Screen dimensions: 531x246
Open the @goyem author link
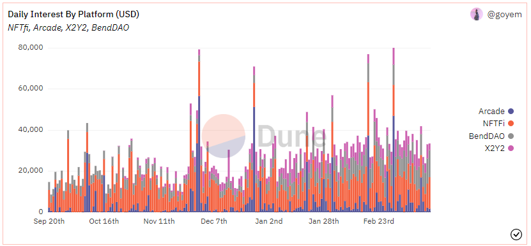pyautogui.click(x=504, y=15)
